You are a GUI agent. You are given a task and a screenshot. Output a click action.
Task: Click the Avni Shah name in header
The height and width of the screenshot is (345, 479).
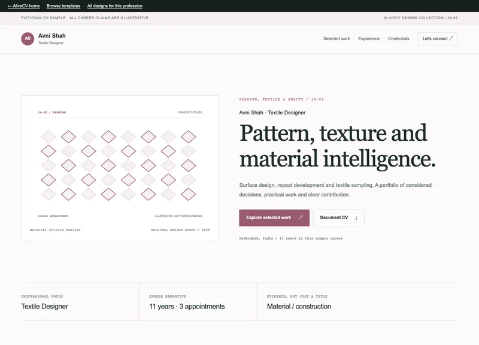[x=52, y=36]
